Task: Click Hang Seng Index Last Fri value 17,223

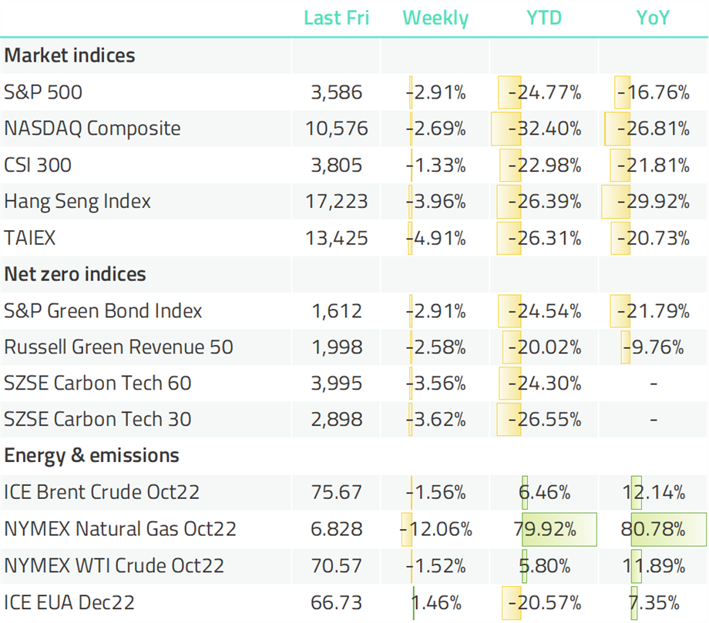Action: click(x=337, y=202)
